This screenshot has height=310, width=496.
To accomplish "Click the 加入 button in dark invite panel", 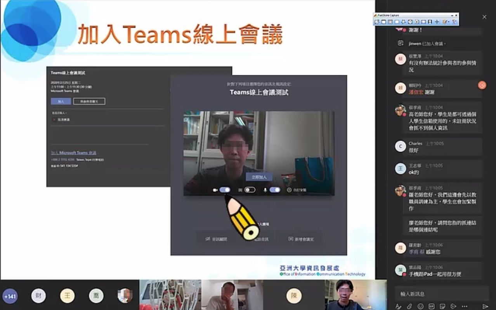I will coord(61,101).
